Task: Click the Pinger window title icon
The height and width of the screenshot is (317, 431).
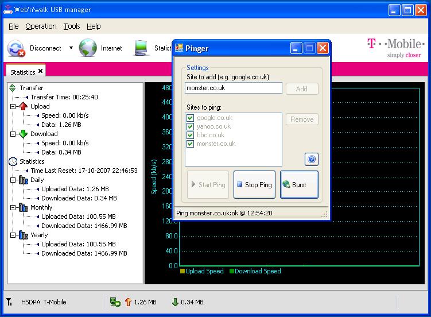Action: tap(179, 48)
